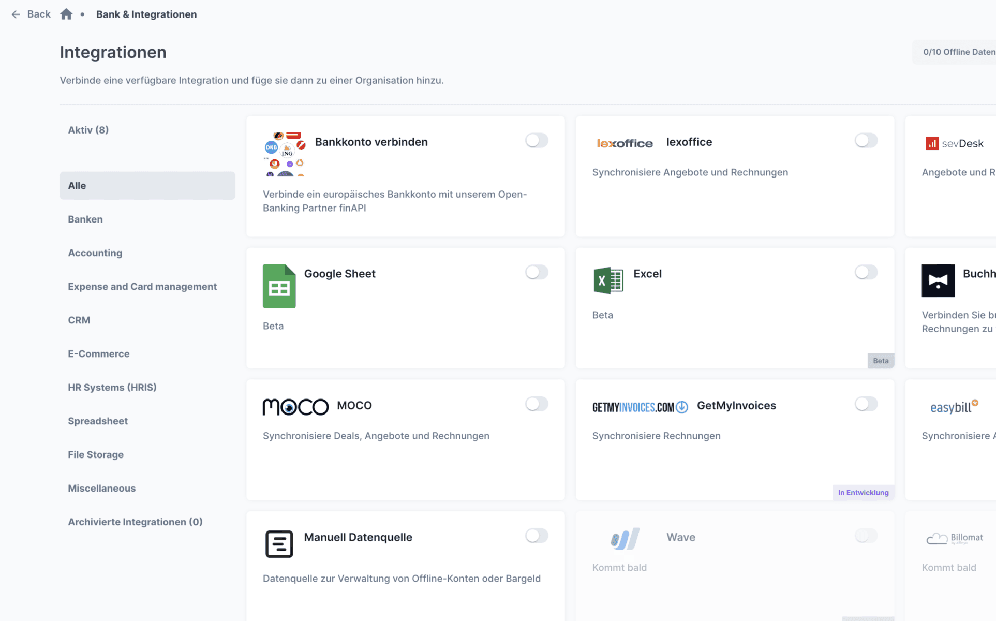
Task: Enable the Bankkonto verbinden toggle
Action: click(x=536, y=141)
